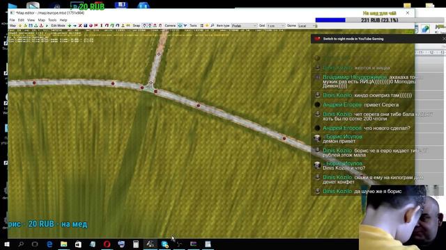Image resolution: width=446 pixels, height=250 pixels.
Task: Launch Microsoft Edge from the taskbar
Action: click(49, 244)
